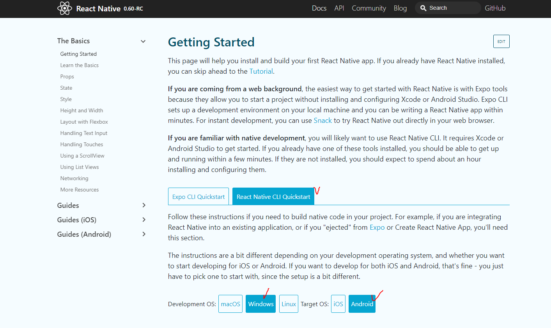The width and height of the screenshot is (551, 328).
Task: Open the State sidebar link
Action: (x=66, y=88)
